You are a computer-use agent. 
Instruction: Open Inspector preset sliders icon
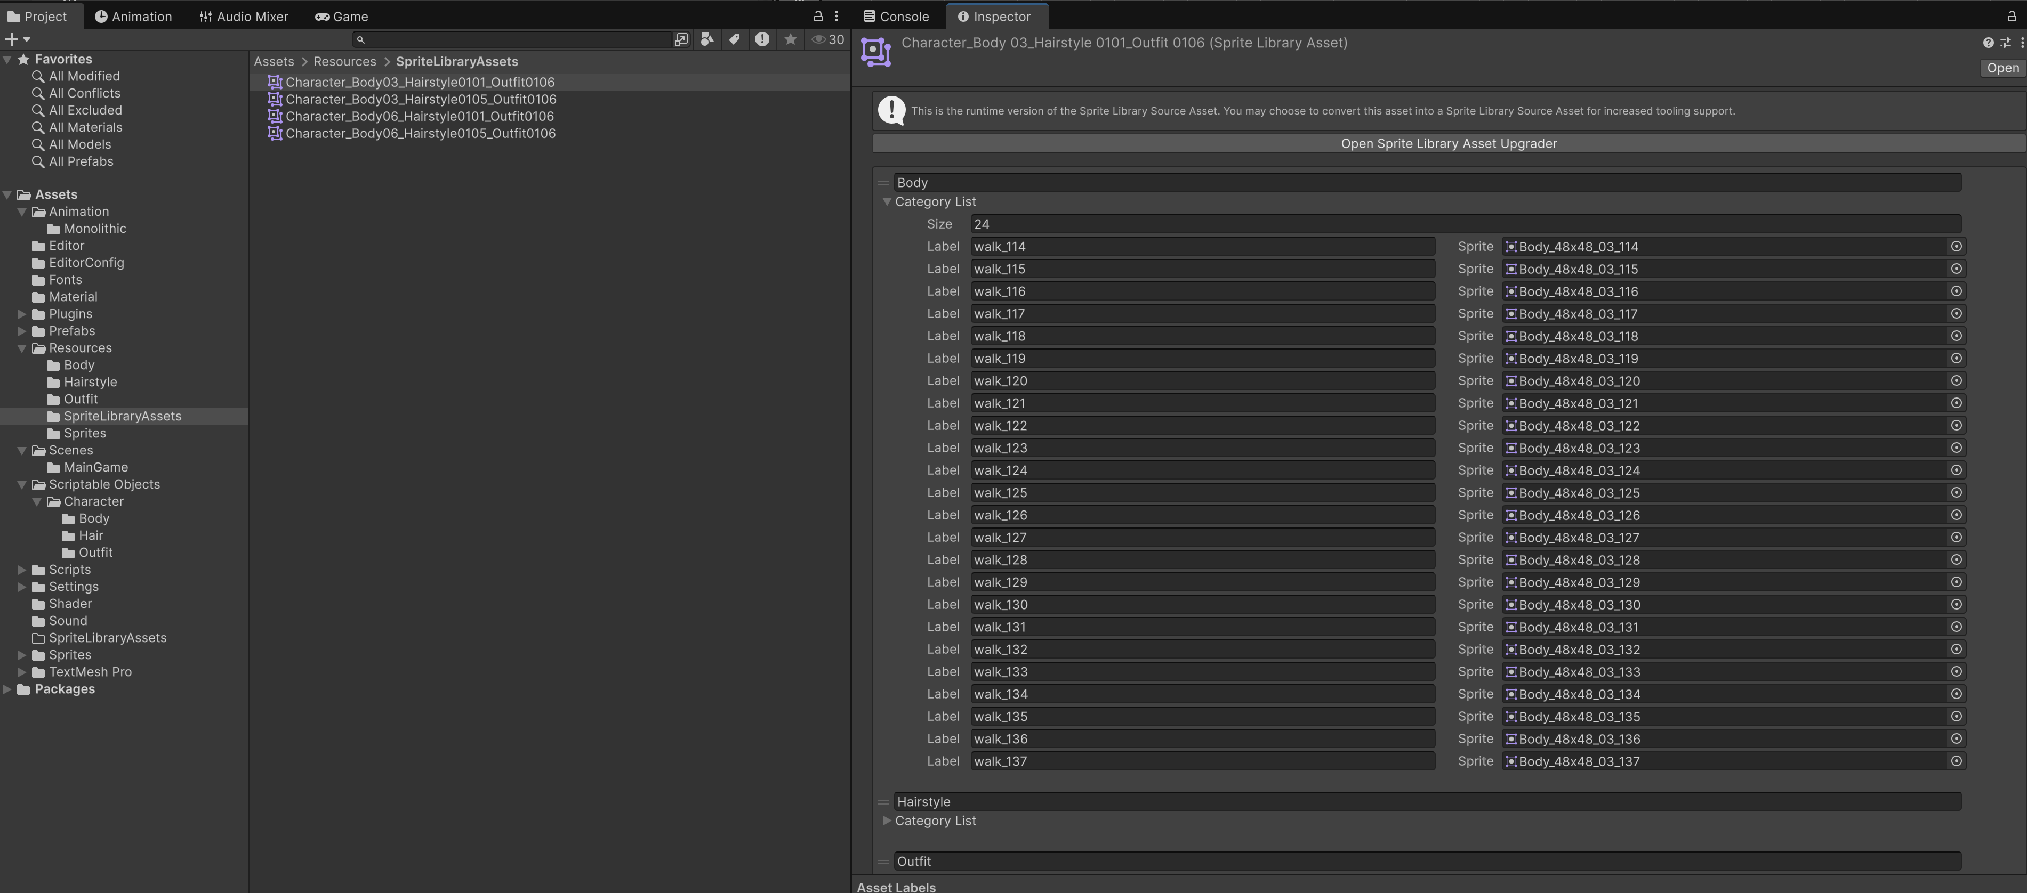(x=2005, y=43)
